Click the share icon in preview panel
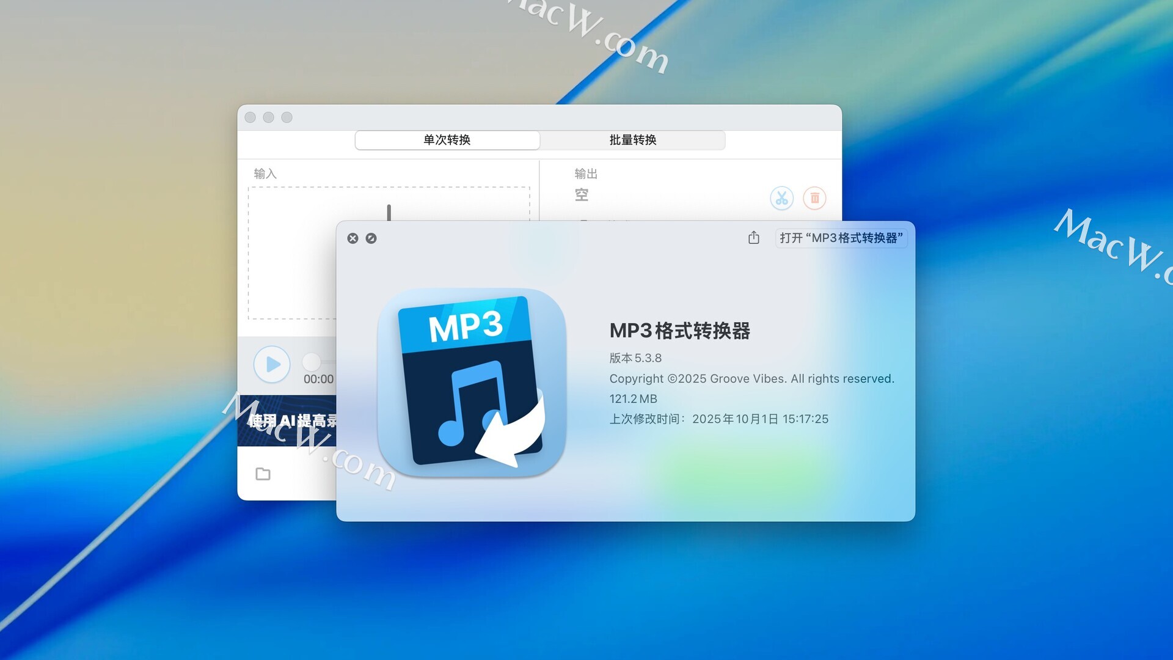The image size is (1173, 660). [753, 238]
